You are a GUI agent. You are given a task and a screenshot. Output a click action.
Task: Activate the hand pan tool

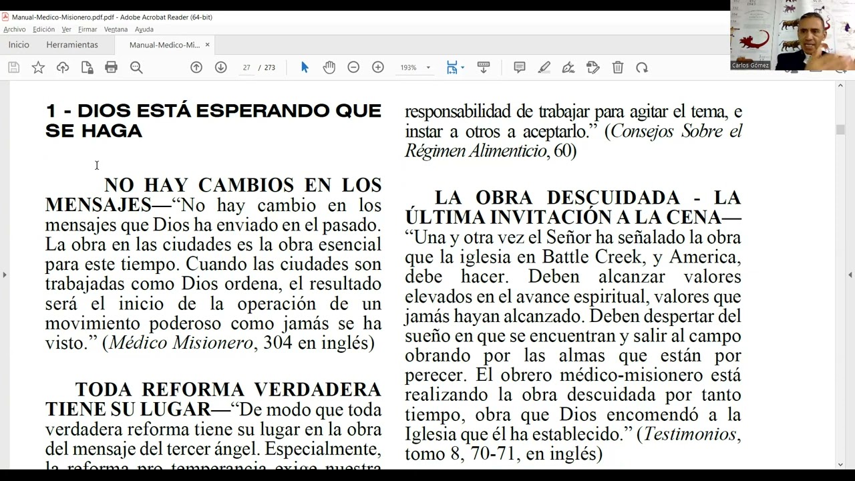pos(329,67)
